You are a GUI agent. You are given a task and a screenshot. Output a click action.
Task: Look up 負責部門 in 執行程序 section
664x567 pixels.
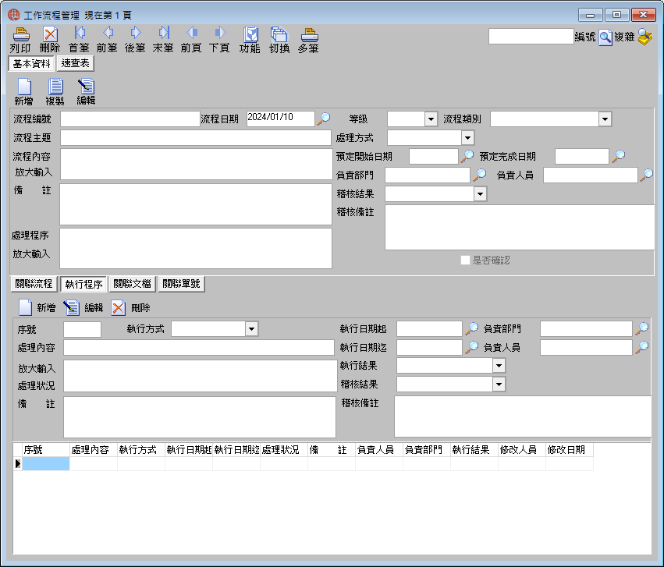coord(642,328)
